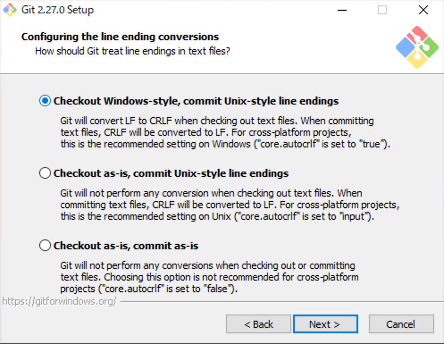This screenshot has width=444, height=344.
Task: Close the Git Setup window
Action: point(423,10)
